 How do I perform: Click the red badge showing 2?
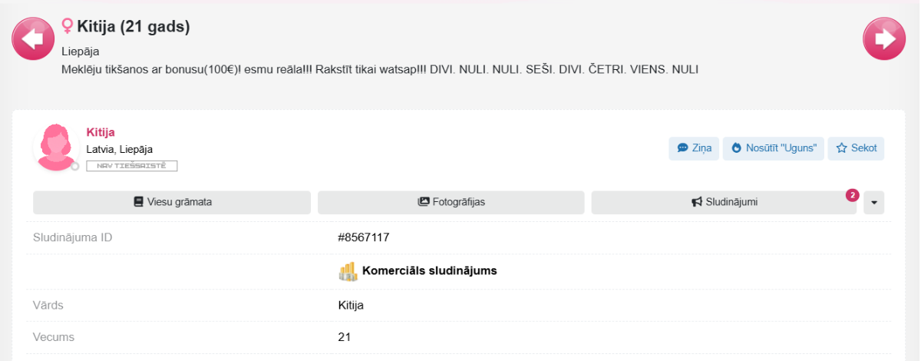pyautogui.click(x=852, y=196)
